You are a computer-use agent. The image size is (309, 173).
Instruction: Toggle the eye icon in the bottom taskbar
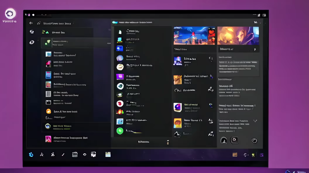pyautogui.click(x=85, y=155)
